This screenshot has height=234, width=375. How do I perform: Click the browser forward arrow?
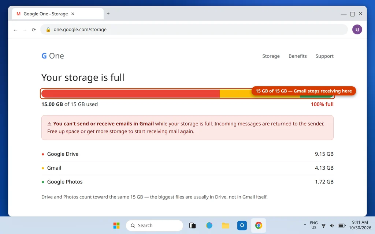click(25, 30)
